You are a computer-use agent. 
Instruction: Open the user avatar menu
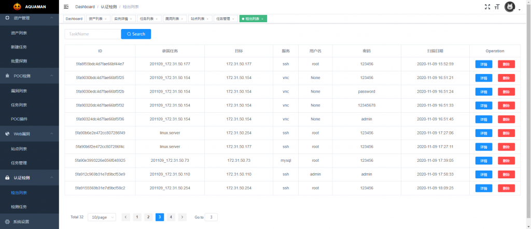tap(510, 7)
